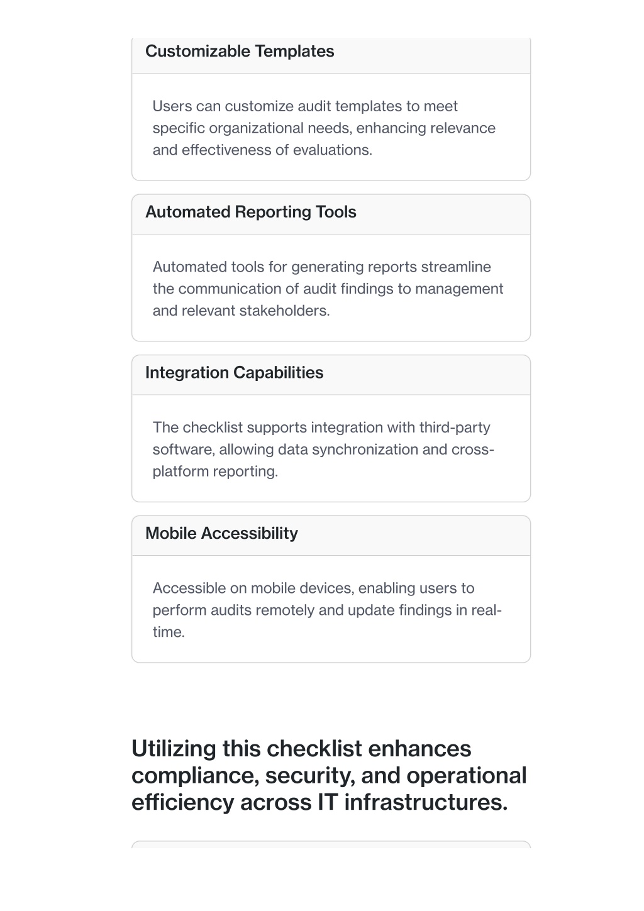Screen dimensions: 644x911
Task: Click the 'real-time' text in mobile card
Action: 327,621
